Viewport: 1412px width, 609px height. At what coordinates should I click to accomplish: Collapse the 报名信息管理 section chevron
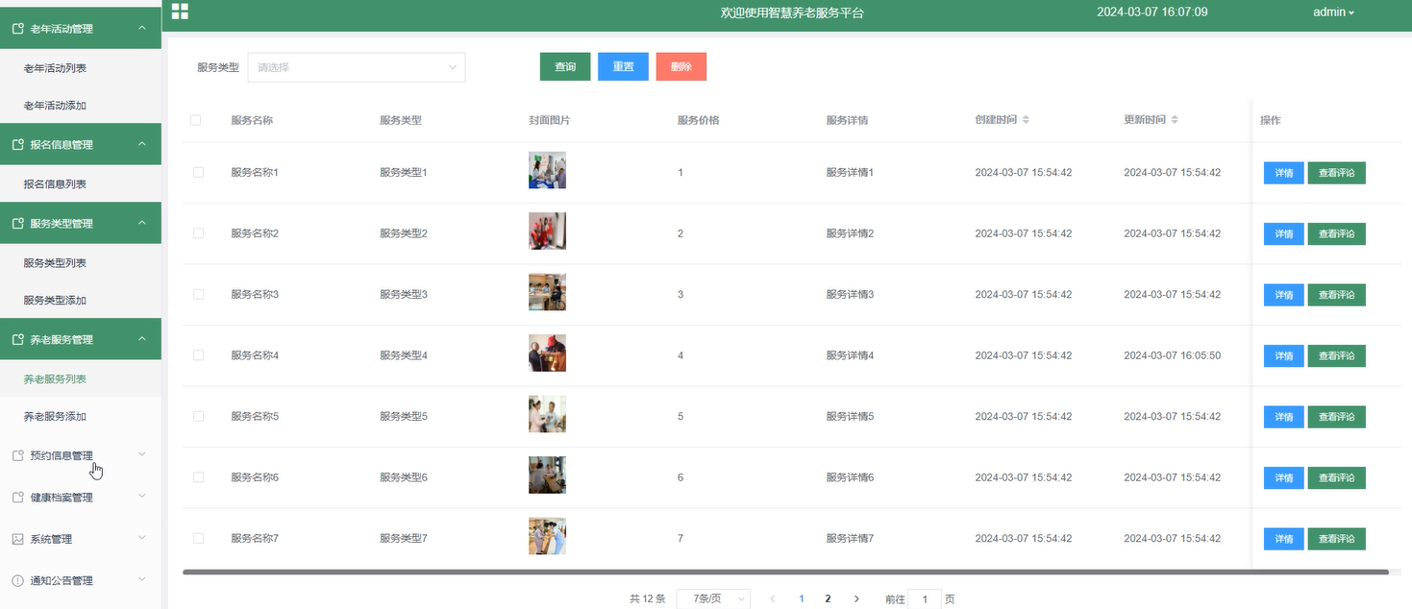142,145
